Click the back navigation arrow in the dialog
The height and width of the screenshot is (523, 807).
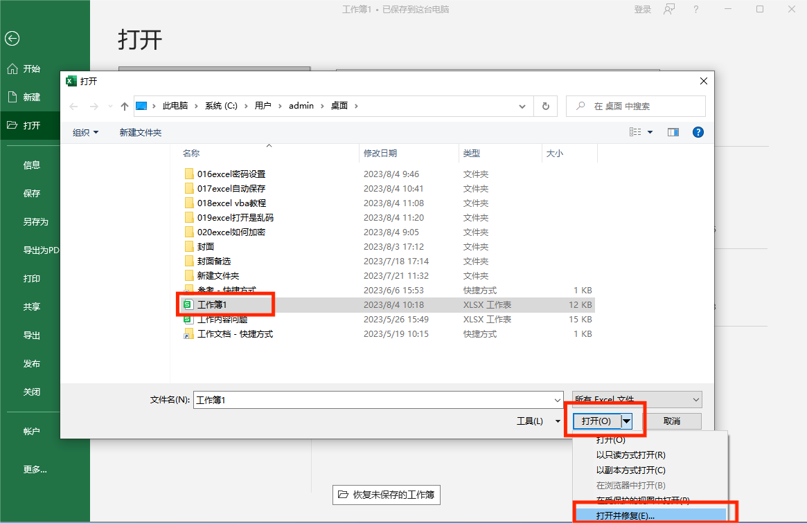(73, 106)
